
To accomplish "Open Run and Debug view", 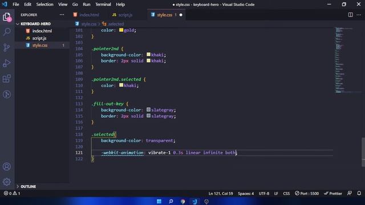I will point(7,63).
